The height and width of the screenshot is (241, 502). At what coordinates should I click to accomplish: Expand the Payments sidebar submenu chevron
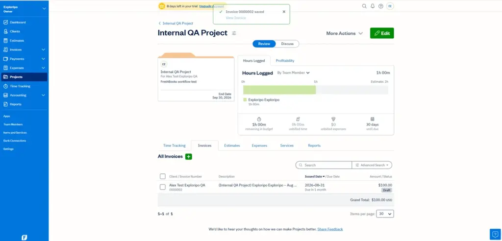coord(43,59)
